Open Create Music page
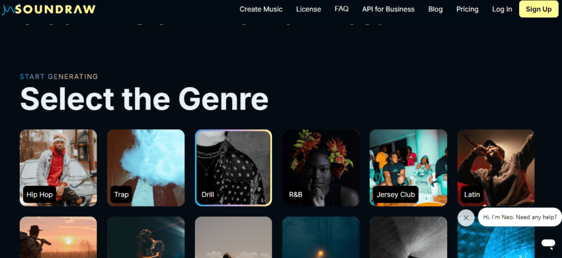 pos(261,9)
